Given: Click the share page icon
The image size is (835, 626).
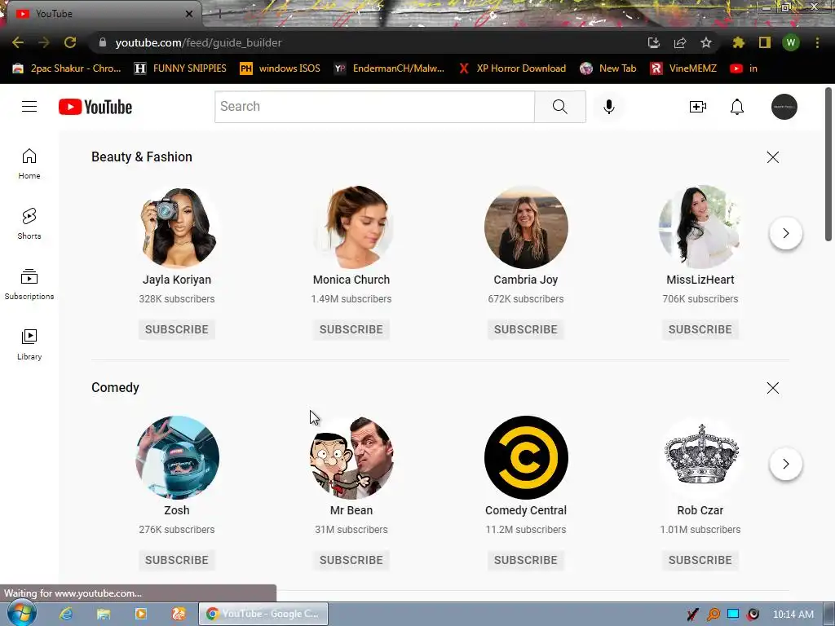Looking at the screenshot, I should (679, 42).
